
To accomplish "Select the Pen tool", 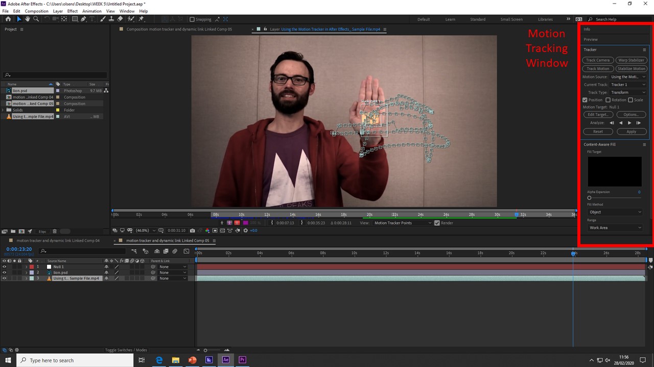I will [84, 19].
